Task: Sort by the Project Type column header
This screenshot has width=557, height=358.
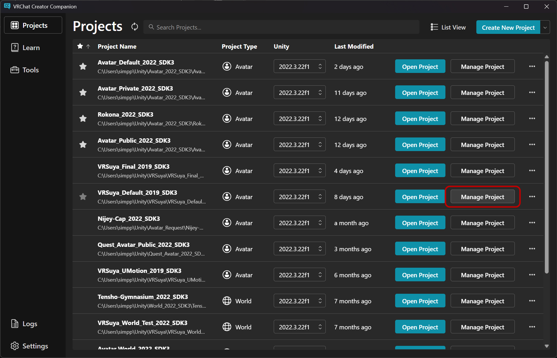Action: click(239, 46)
